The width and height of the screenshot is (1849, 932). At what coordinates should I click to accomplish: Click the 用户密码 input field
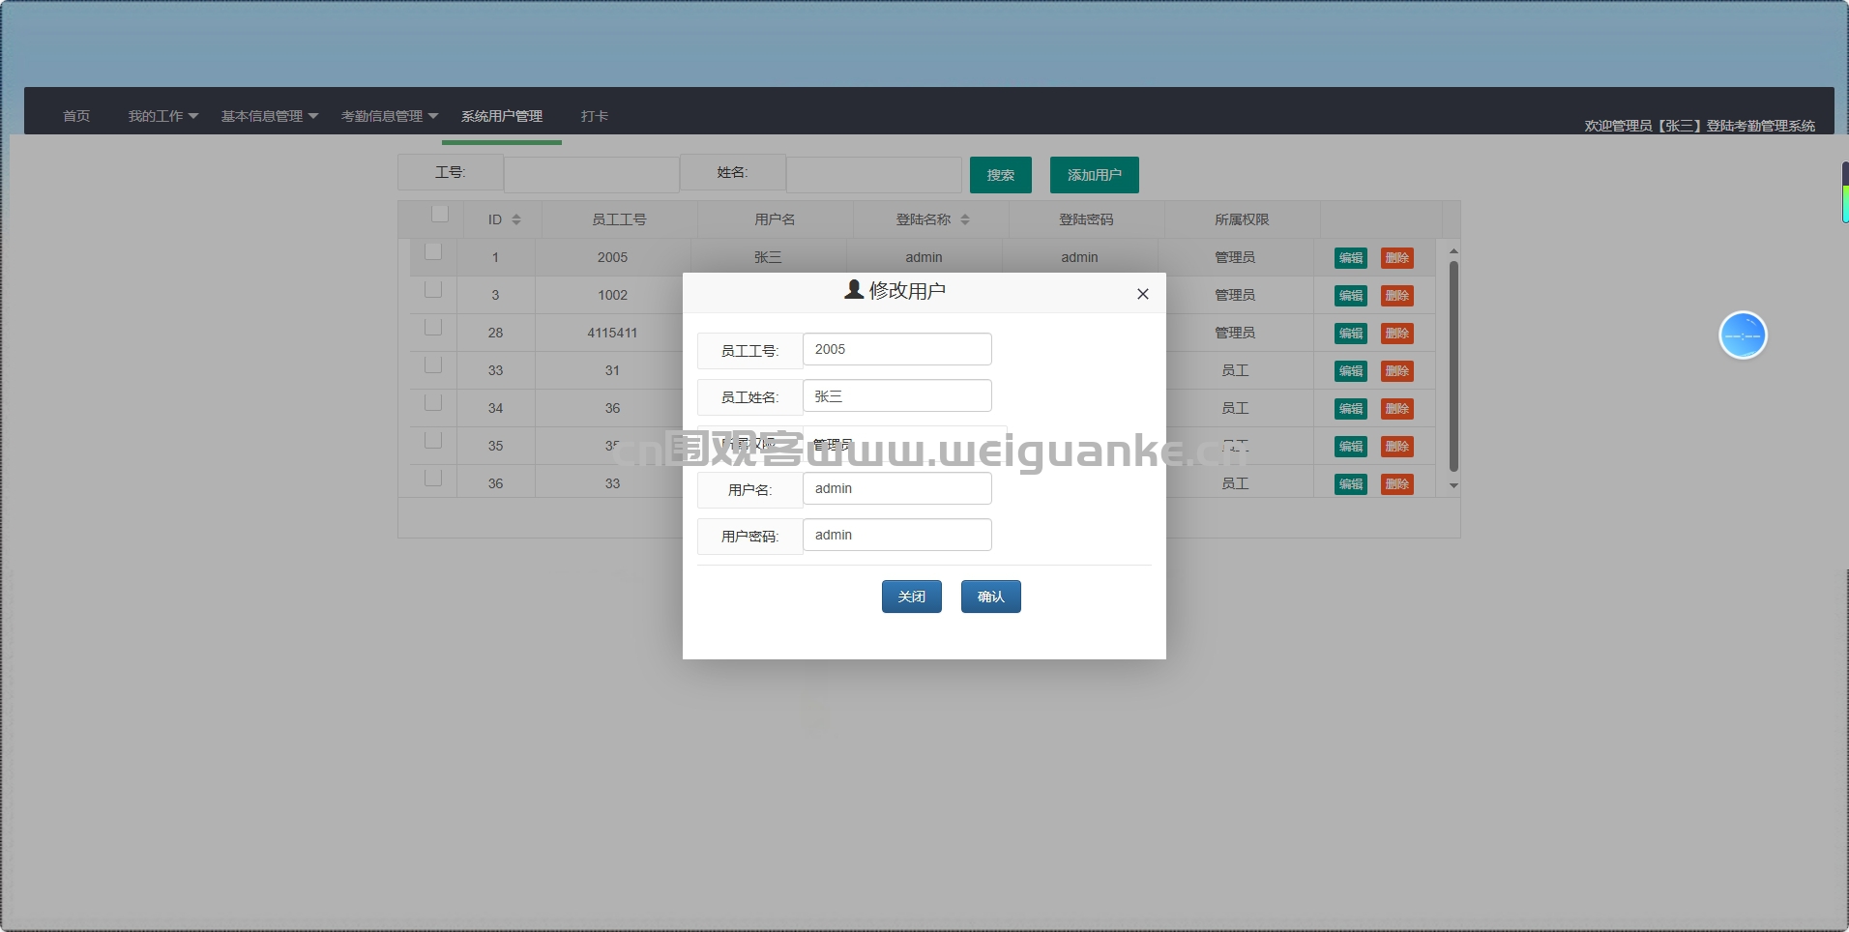click(897, 535)
